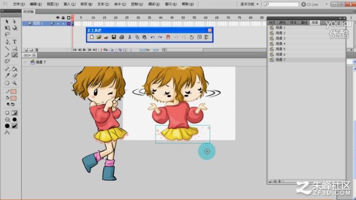Viewport: 356px width, 200px height.
Task: Select the Eraser tool
Action: click(14, 76)
